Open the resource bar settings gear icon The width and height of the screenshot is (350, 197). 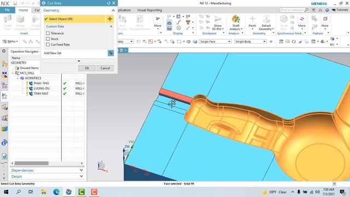[4, 51]
